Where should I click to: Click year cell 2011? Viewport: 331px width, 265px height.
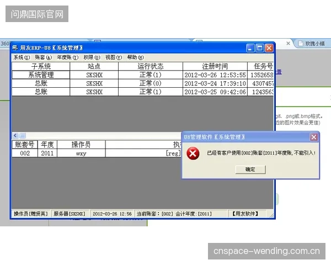[x=47, y=153]
